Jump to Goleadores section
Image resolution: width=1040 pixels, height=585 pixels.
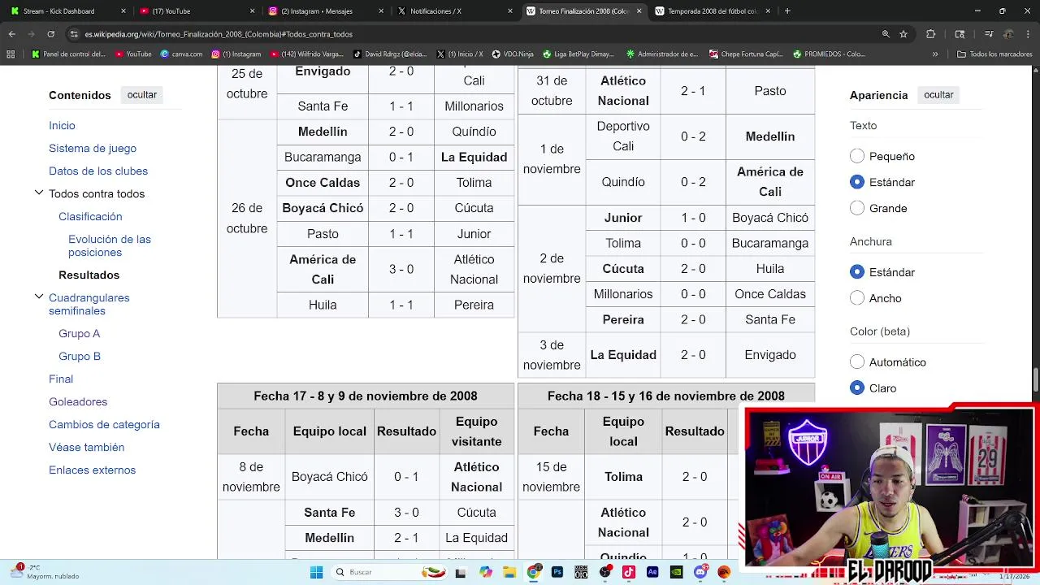[x=78, y=402]
